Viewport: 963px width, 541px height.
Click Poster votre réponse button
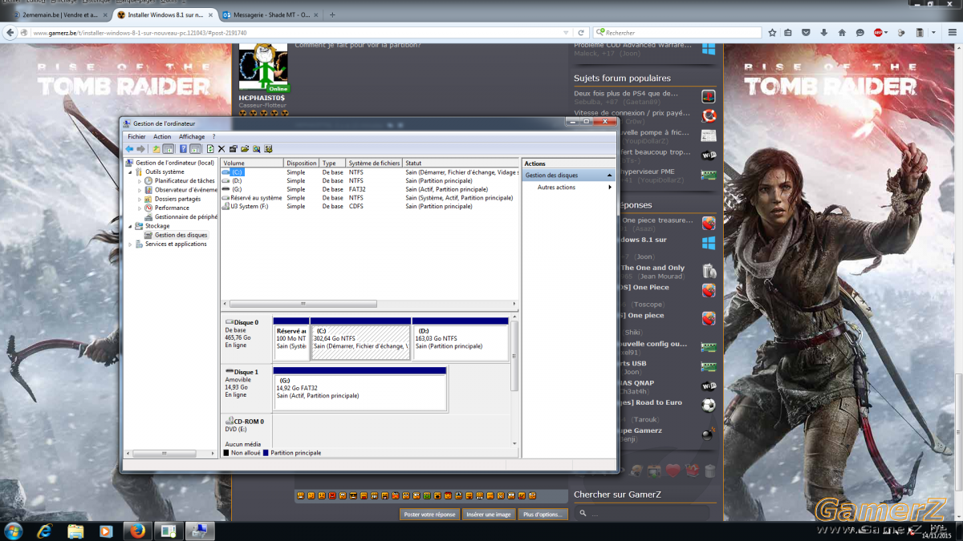(429, 515)
